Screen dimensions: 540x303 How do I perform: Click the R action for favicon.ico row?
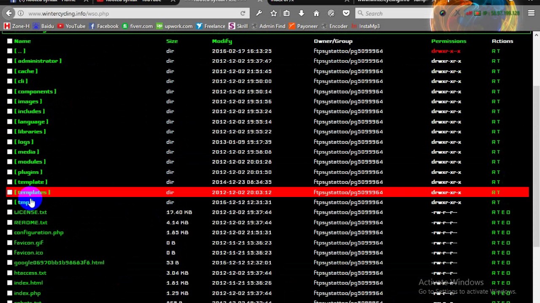(x=493, y=253)
